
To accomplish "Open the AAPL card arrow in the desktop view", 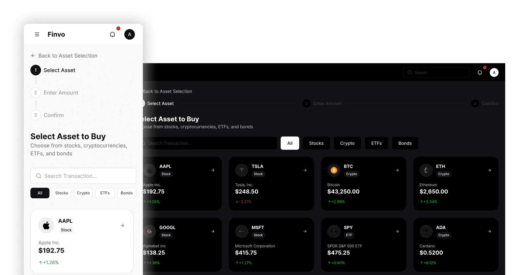I will [x=213, y=170].
